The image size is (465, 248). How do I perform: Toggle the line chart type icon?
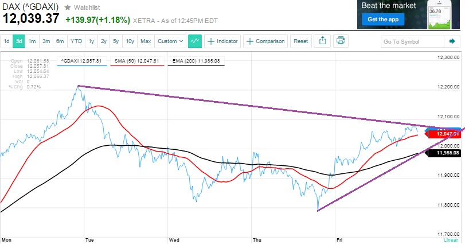[195, 41]
